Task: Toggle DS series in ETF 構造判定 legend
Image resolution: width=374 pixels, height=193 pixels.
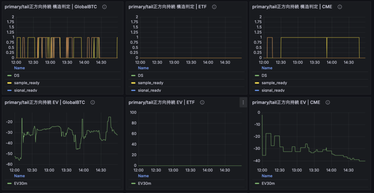Action: (140, 76)
